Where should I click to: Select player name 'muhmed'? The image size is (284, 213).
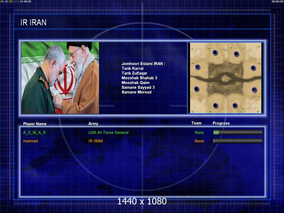(31, 141)
